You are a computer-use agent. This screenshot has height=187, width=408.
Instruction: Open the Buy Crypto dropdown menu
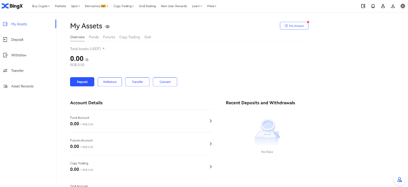click(x=41, y=6)
